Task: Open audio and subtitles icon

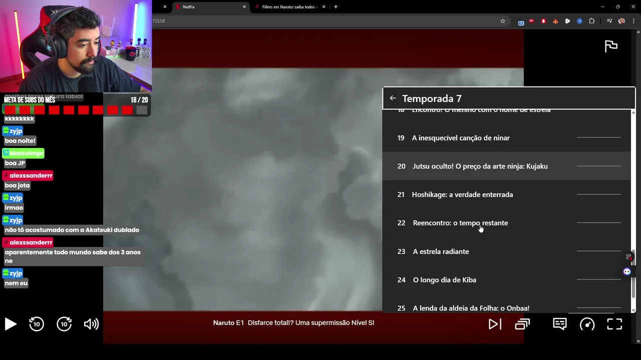Action: 560,324
